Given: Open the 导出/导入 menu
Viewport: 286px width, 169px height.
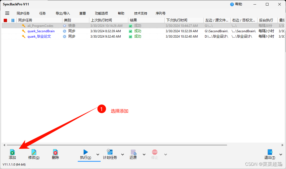Looking at the screenshot, I should point(63,13).
